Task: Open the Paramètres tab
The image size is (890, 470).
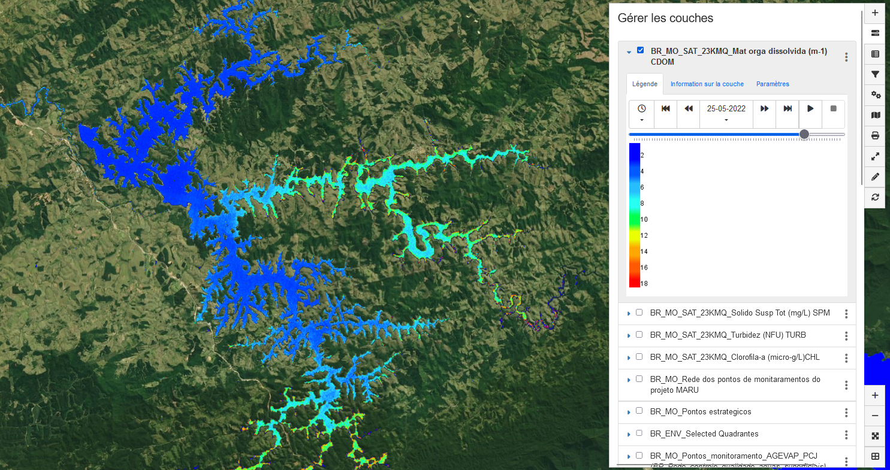Action: (773, 84)
